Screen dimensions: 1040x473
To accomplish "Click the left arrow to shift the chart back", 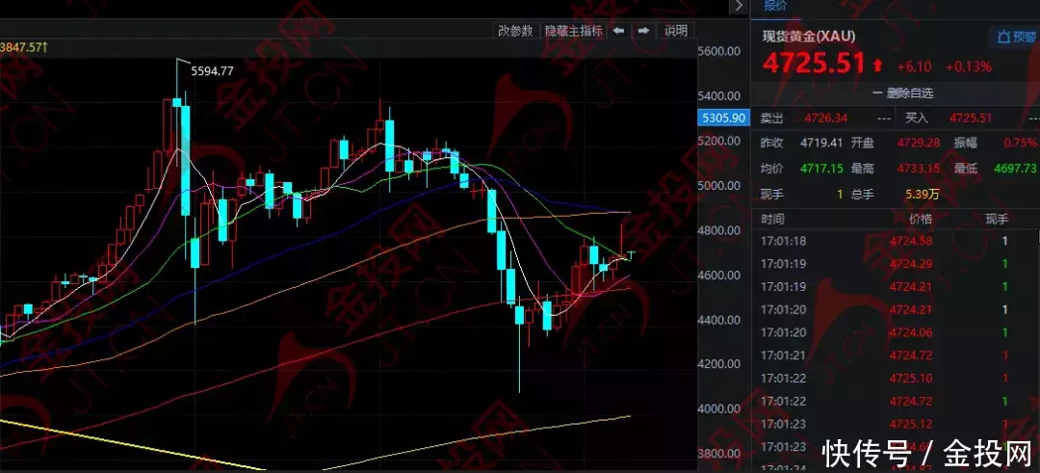I will click(x=619, y=31).
